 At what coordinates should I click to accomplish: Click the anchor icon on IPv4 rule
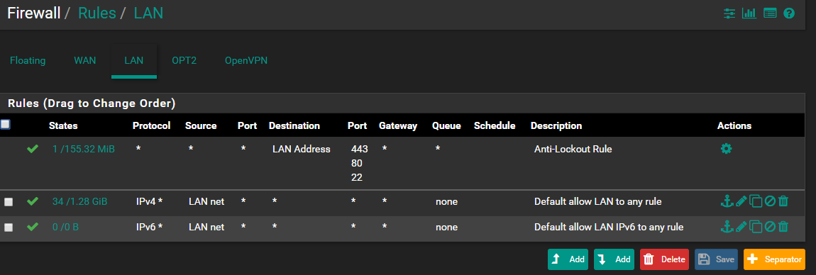727,201
